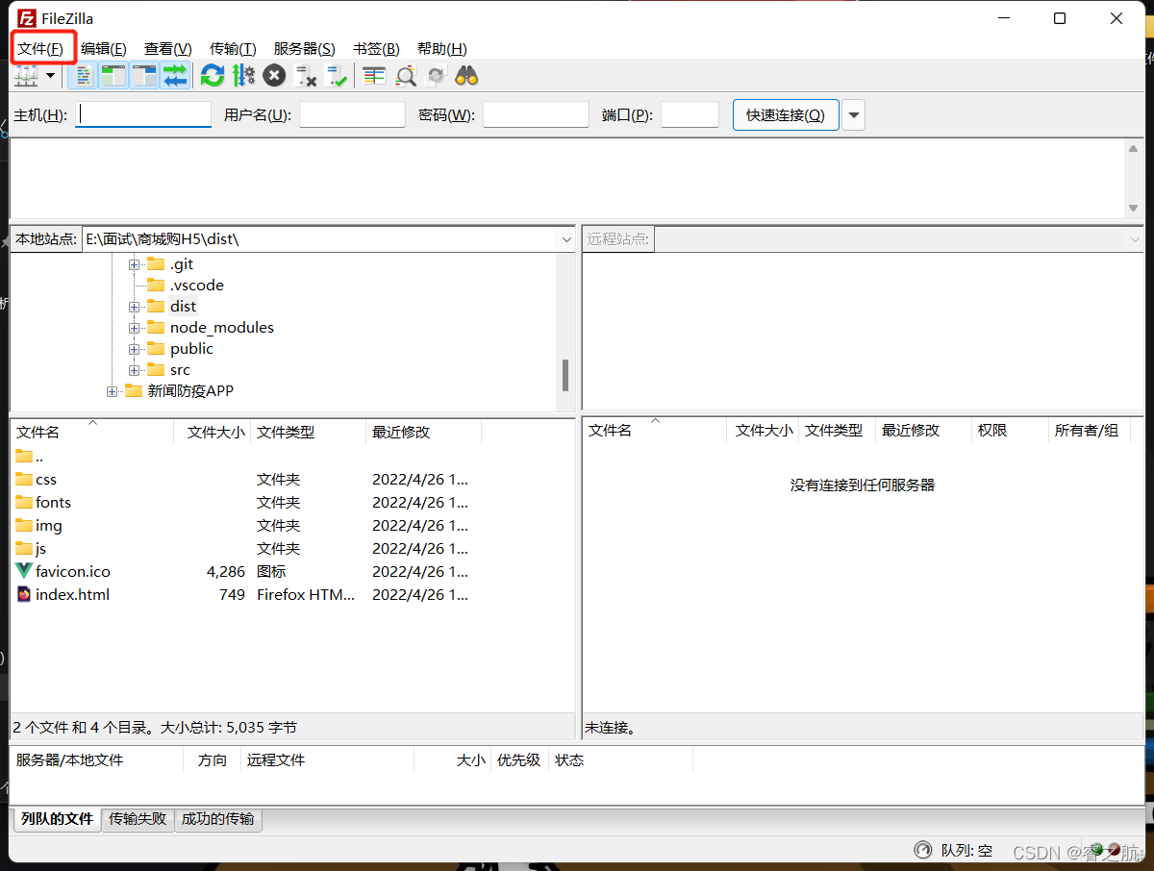
Task: Toggle remote directory tree display
Action: coord(144,76)
